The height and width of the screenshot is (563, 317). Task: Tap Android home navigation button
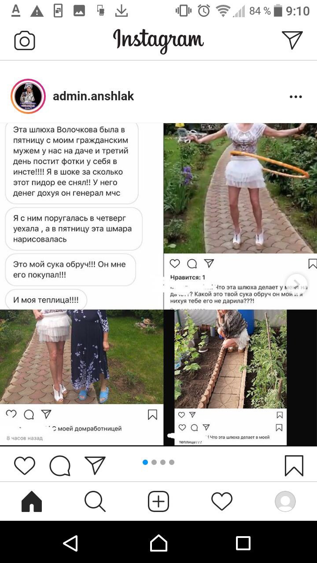(158, 543)
